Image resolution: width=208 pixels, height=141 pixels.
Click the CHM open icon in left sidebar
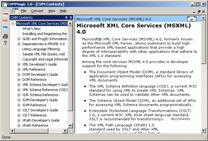5,14
